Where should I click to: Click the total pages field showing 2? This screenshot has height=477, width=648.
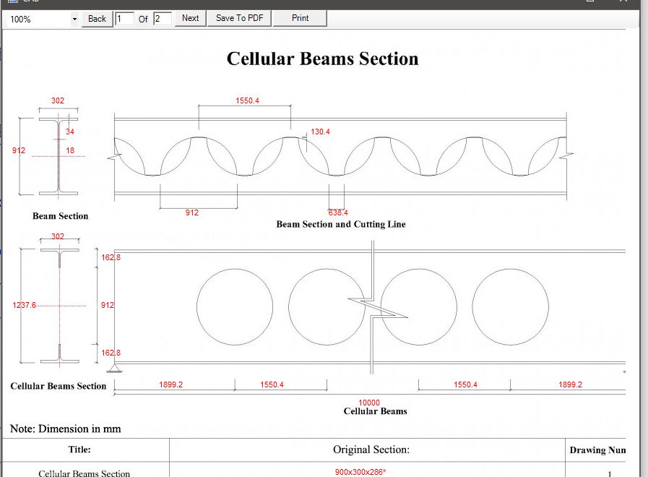[x=163, y=19]
